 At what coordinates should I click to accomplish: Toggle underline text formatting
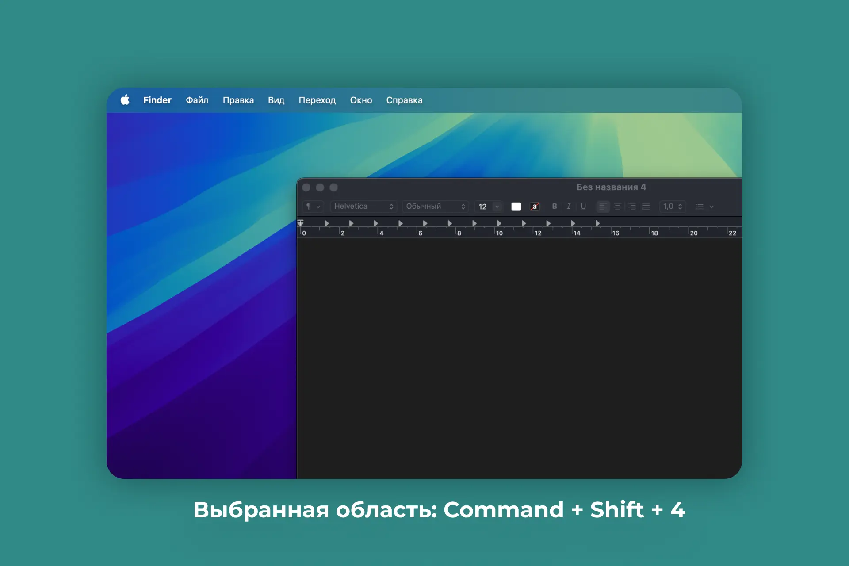[x=583, y=207]
